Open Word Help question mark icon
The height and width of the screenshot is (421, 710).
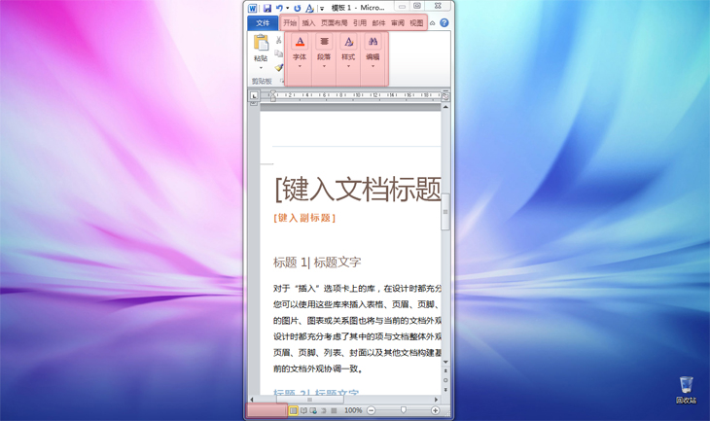444,22
